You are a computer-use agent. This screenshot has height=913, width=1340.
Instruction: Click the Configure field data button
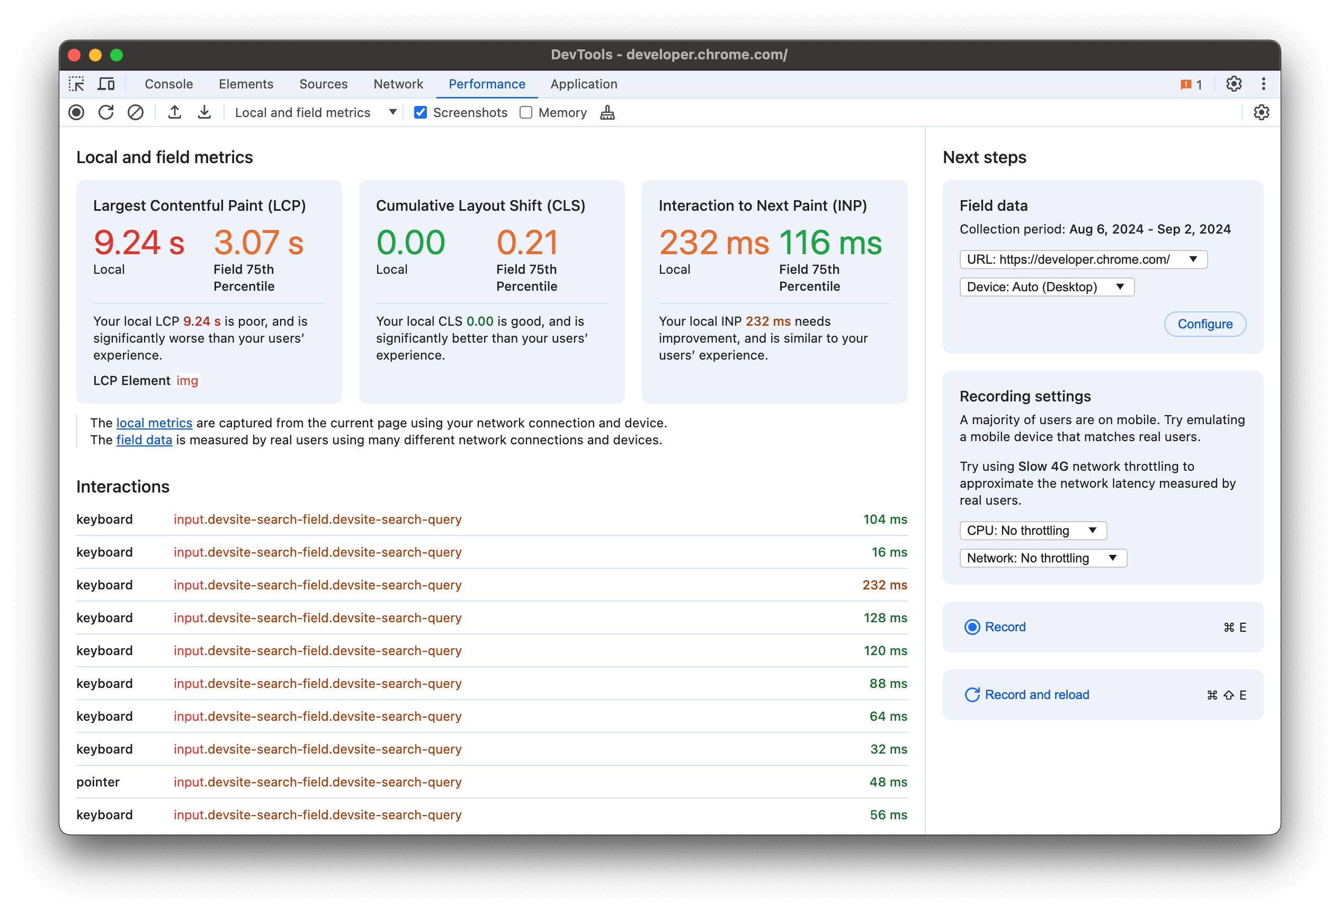click(1207, 325)
